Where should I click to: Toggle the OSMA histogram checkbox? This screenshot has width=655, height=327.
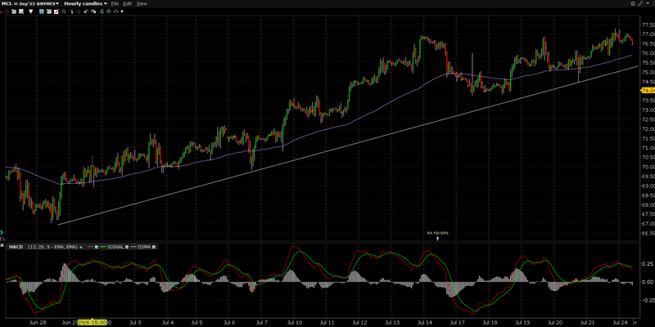coord(154,247)
